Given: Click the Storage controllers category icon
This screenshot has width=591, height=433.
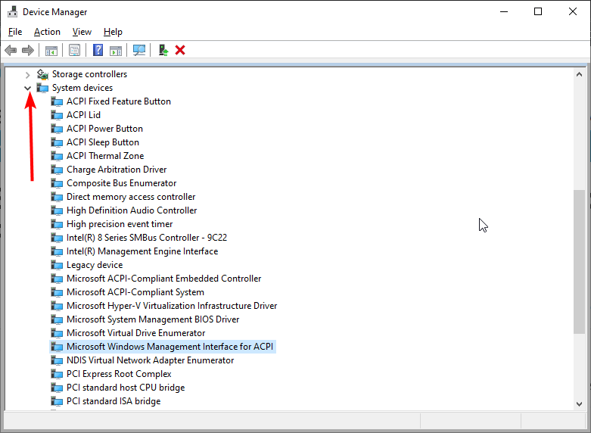Looking at the screenshot, I should point(42,74).
